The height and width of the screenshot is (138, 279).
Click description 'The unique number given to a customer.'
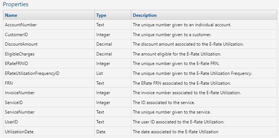tap(172, 35)
